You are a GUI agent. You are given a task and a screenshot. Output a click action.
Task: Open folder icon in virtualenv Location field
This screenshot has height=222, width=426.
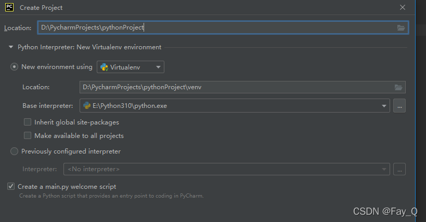tap(398, 87)
